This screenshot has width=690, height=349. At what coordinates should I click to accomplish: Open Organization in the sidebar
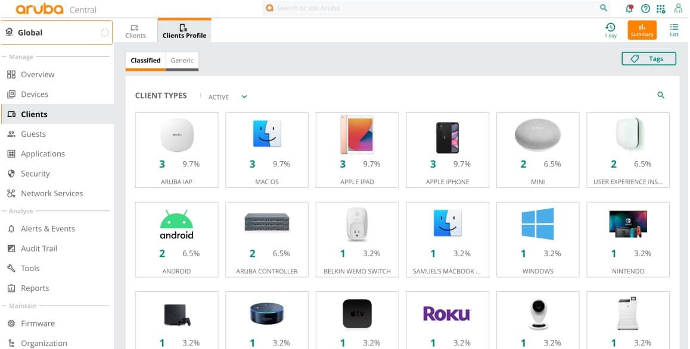pos(57,343)
